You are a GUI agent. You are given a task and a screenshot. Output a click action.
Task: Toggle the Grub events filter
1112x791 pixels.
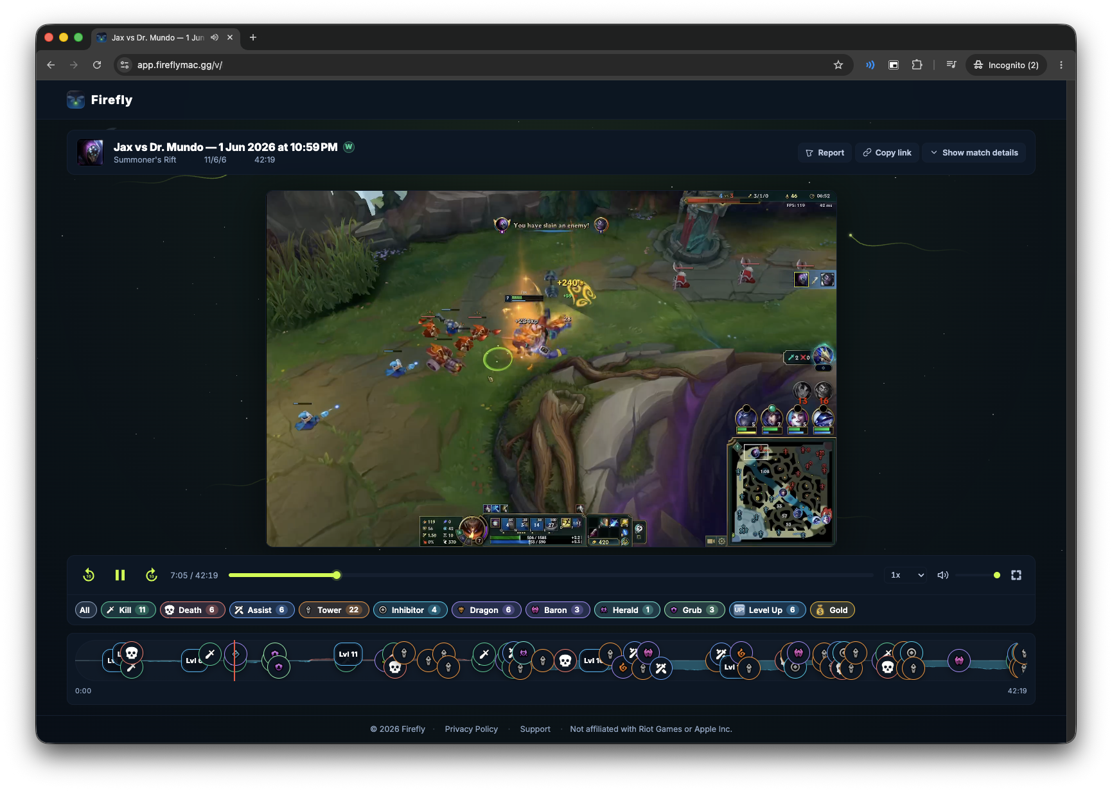(694, 610)
